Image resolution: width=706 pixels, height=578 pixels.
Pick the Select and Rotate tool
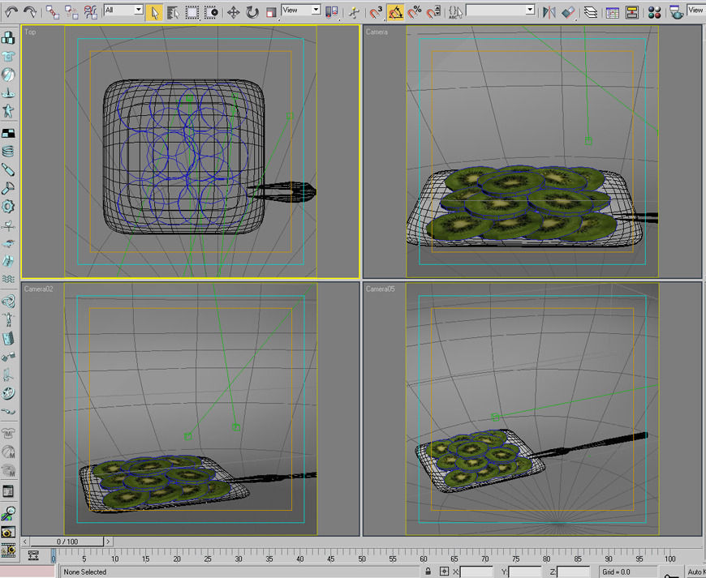click(252, 12)
